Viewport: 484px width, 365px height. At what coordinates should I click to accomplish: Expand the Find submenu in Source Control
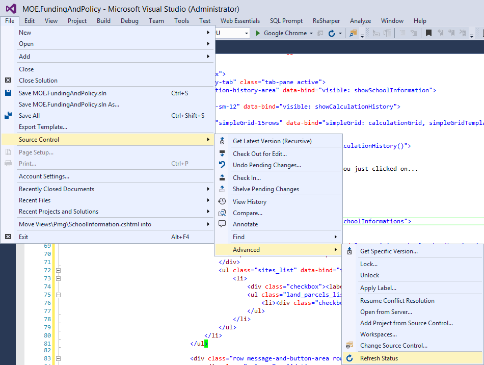(x=336, y=237)
